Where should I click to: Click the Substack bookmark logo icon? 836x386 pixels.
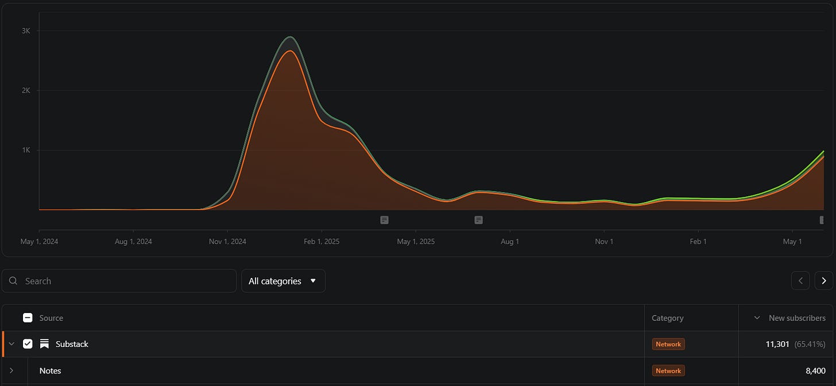44,344
